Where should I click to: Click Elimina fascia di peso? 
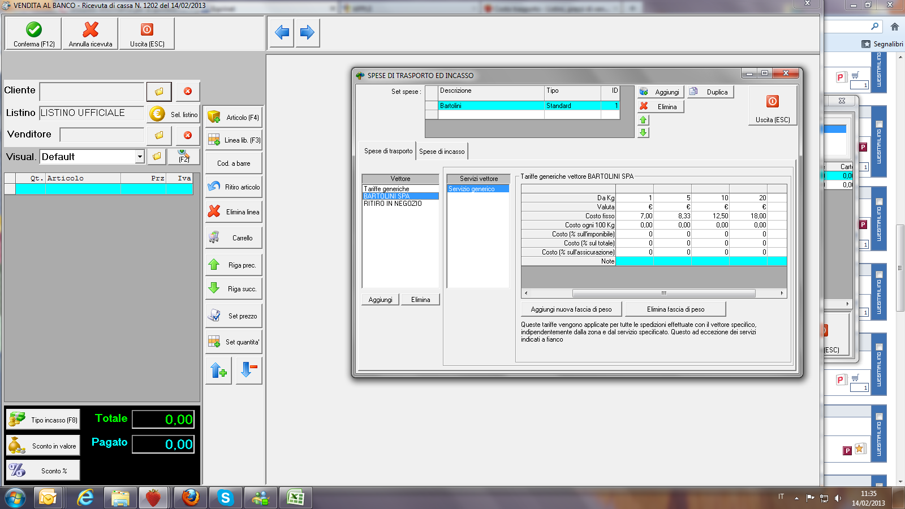(x=676, y=309)
